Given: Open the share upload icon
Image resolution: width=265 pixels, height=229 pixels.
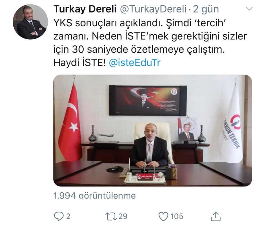Looking at the screenshot, I should coord(216,216).
